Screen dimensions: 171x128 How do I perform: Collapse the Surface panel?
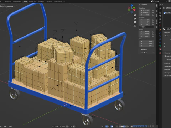(x=167, y=36)
